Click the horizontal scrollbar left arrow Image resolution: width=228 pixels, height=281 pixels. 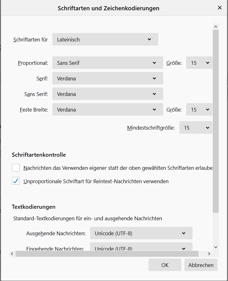12,254
